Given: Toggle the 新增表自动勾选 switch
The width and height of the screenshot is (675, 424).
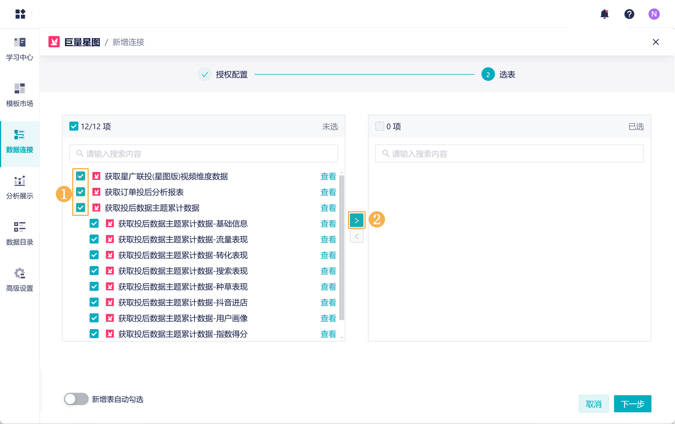Looking at the screenshot, I should [76, 399].
